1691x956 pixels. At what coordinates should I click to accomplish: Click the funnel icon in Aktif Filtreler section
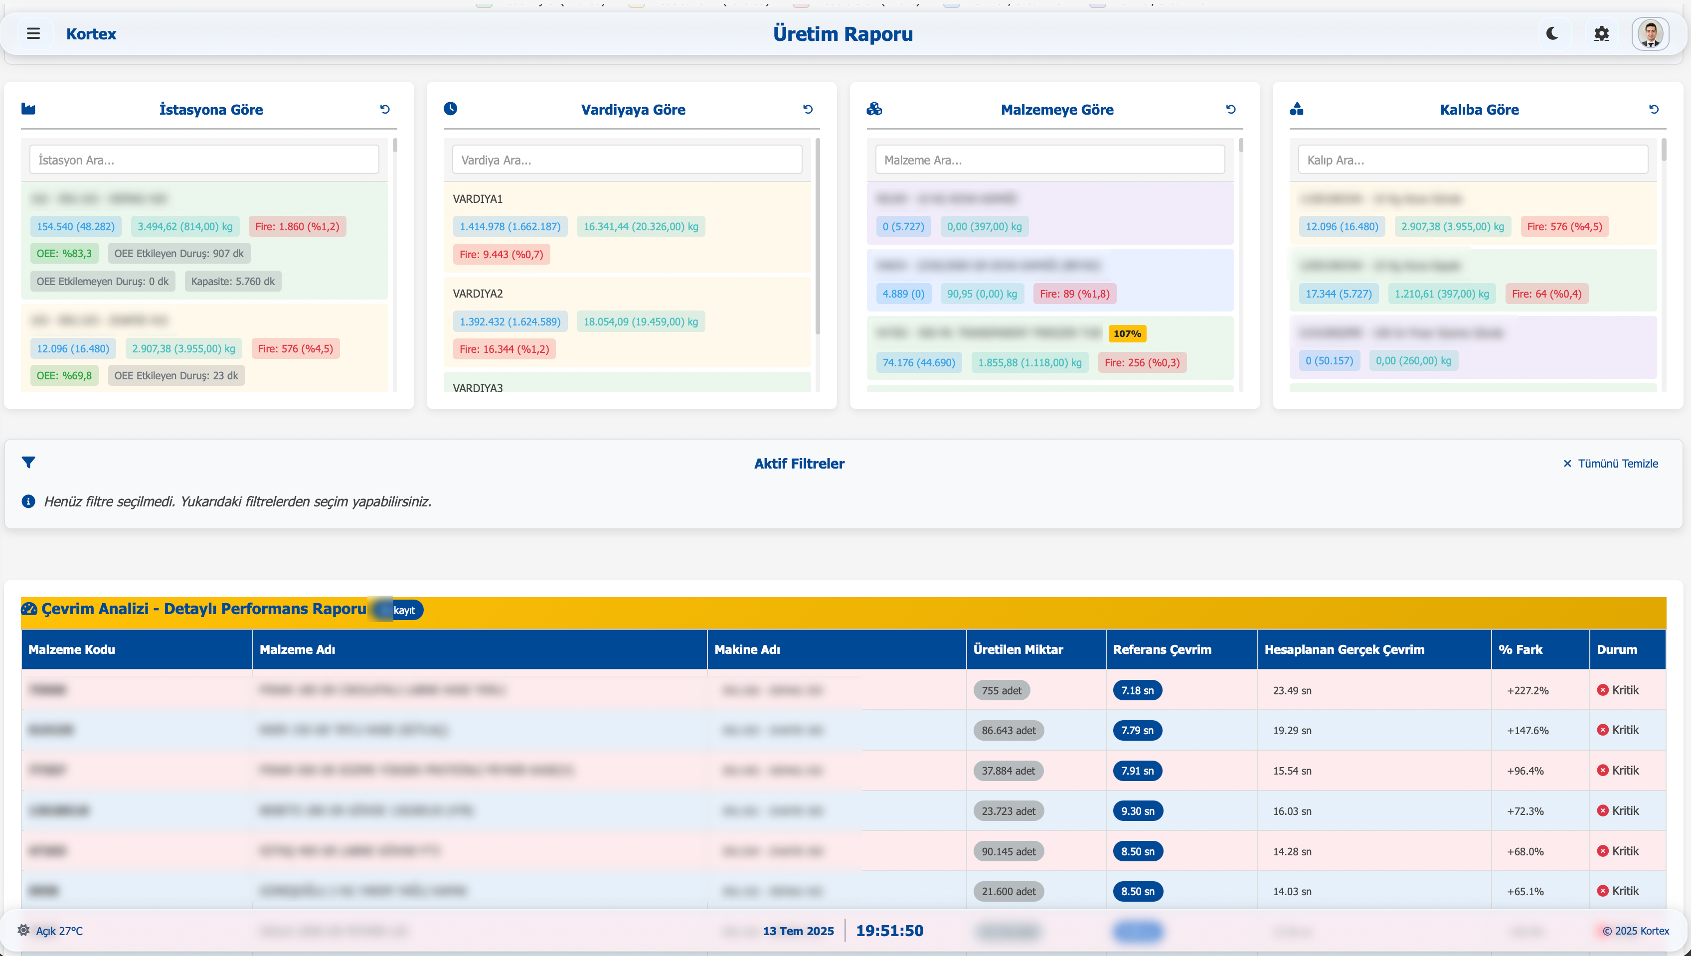coord(29,463)
